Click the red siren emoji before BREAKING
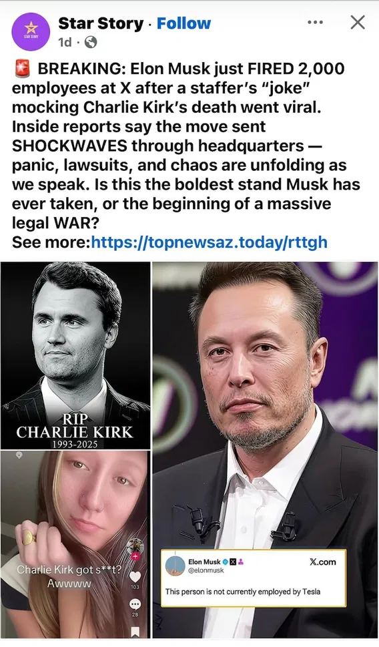 tap(22, 69)
